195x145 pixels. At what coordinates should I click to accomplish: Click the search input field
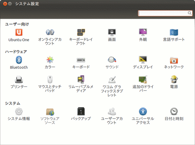162,13
